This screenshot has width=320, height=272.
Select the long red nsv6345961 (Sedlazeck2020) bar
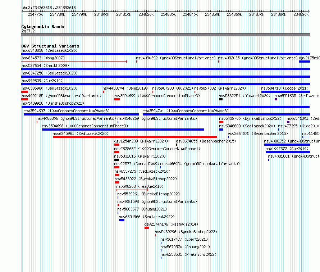coord(135,137)
